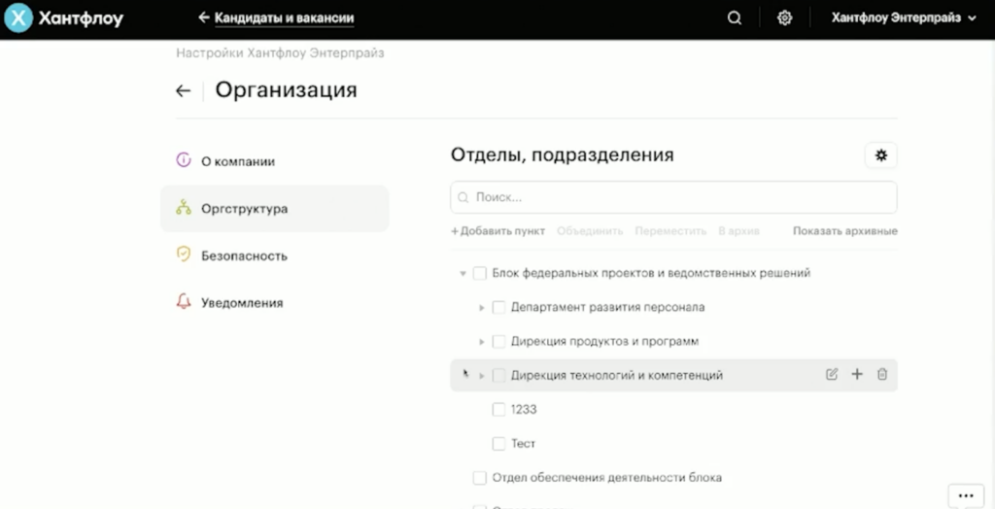This screenshot has height=509, width=995.
Task: Select the Тест row text
Action: (523, 444)
